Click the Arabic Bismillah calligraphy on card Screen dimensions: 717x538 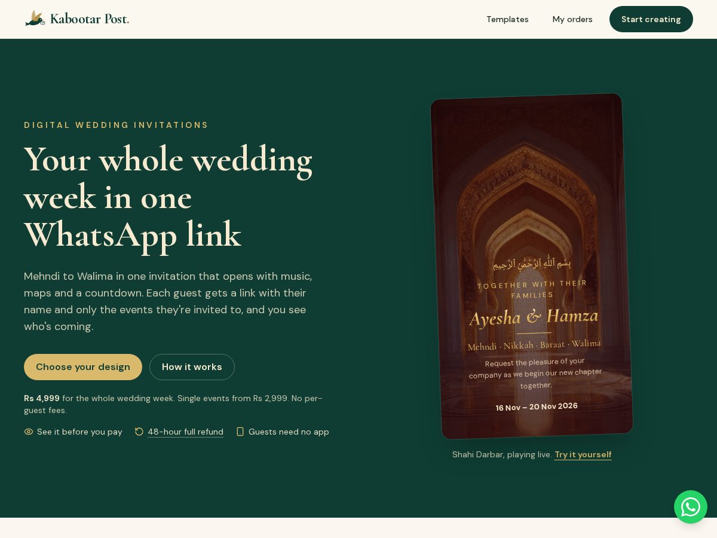[x=532, y=263]
